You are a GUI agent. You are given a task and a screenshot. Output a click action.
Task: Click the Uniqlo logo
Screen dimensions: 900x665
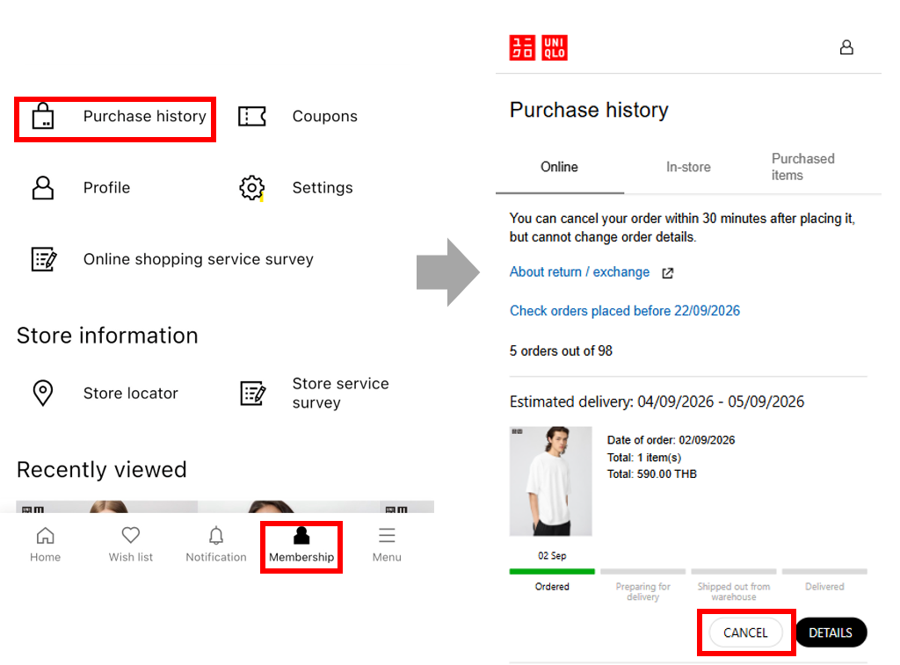(x=539, y=47)
